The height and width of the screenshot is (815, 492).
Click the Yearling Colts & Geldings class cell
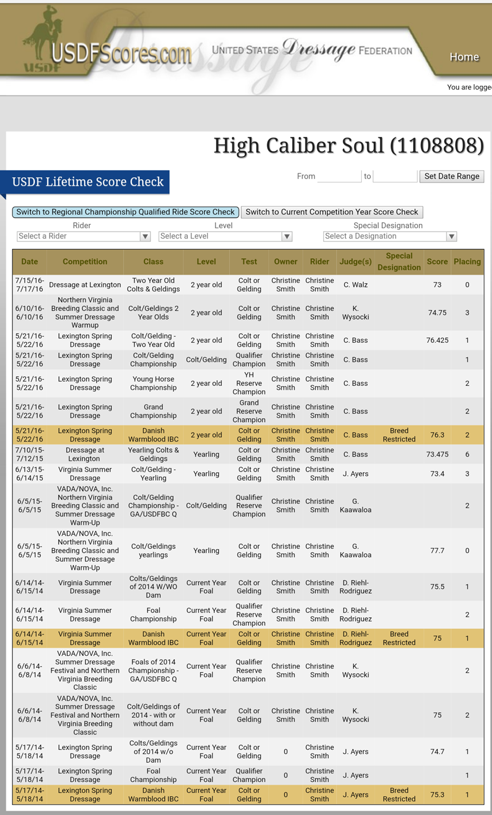153,454
